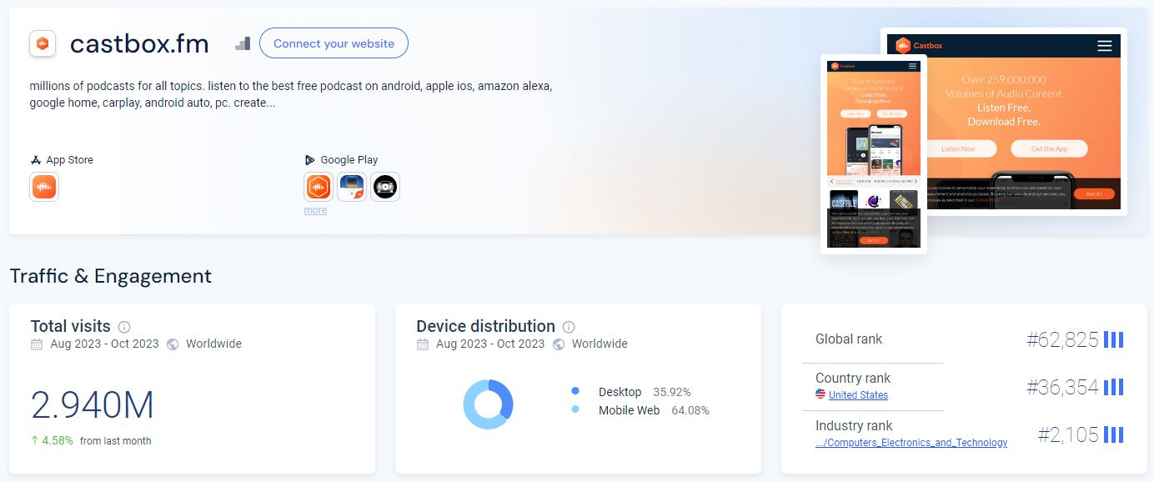Show the Total visits info tooltip icon
Viewport: 1154px width, 482px height.
pyautogui.click(x=124, y=327)
